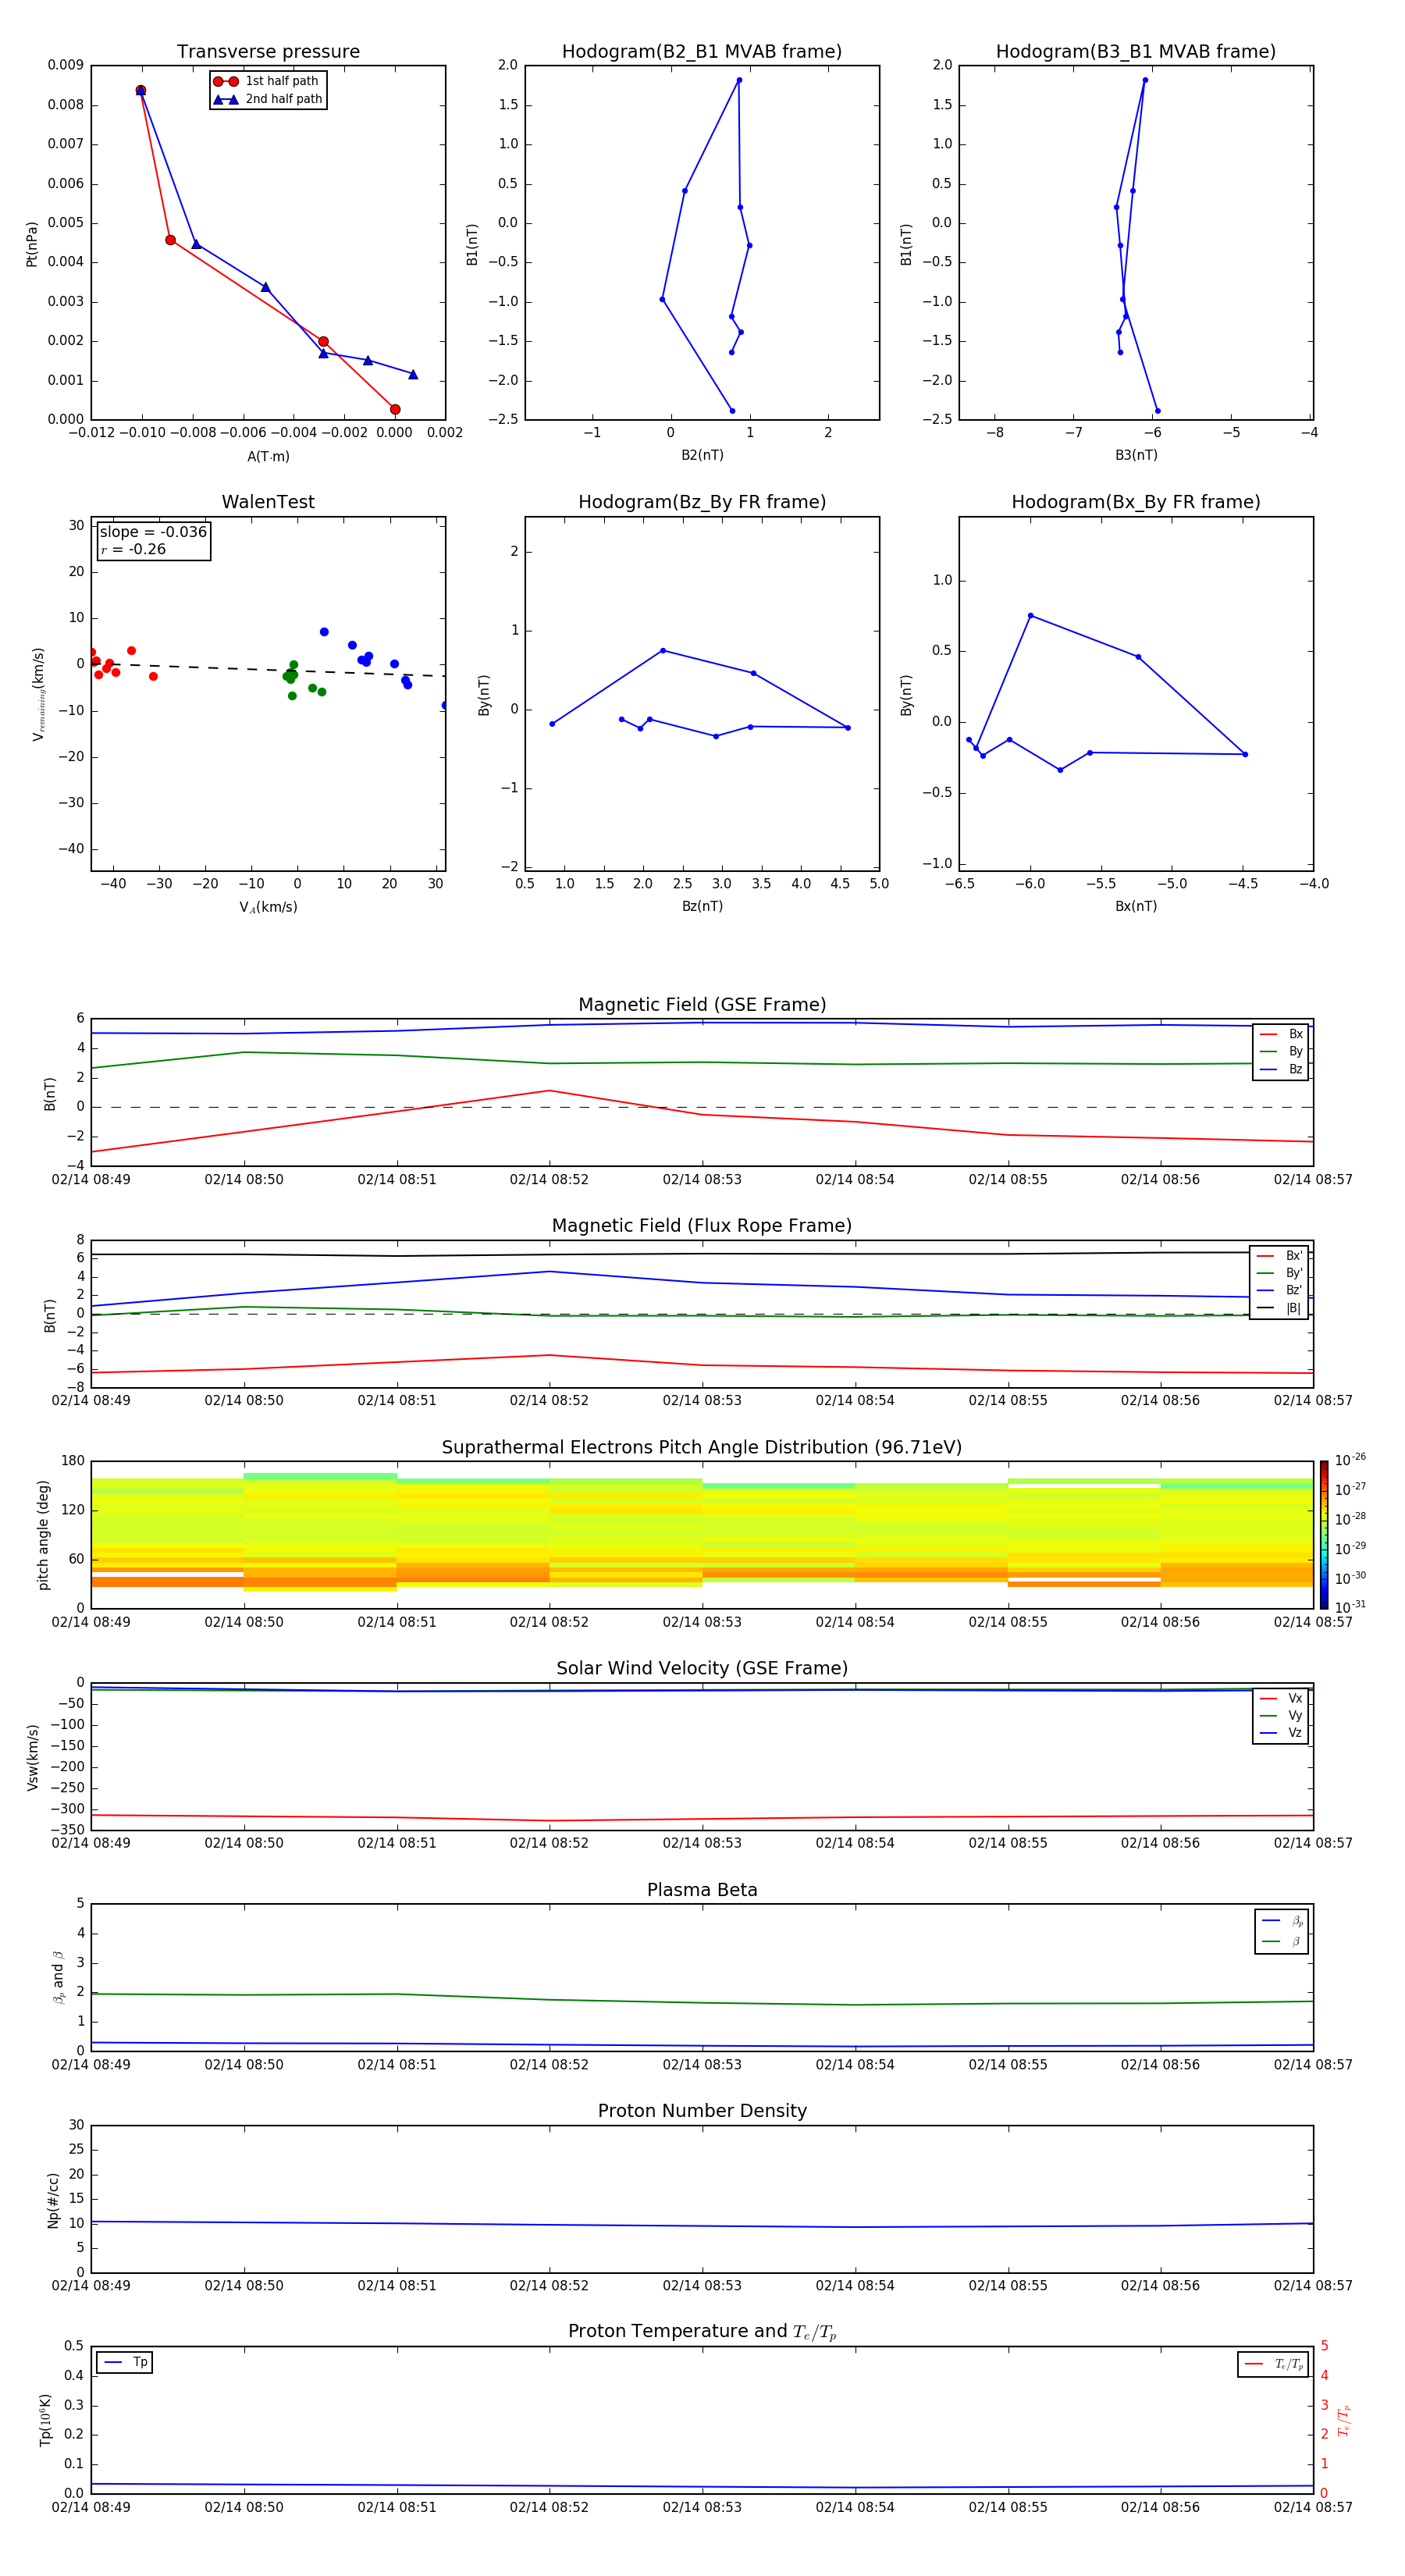Click the red circle at top of pressure curve

[141, 91]
